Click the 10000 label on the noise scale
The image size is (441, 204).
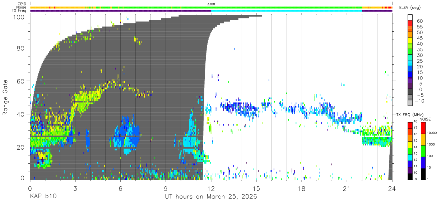click(x=432, y=133)
